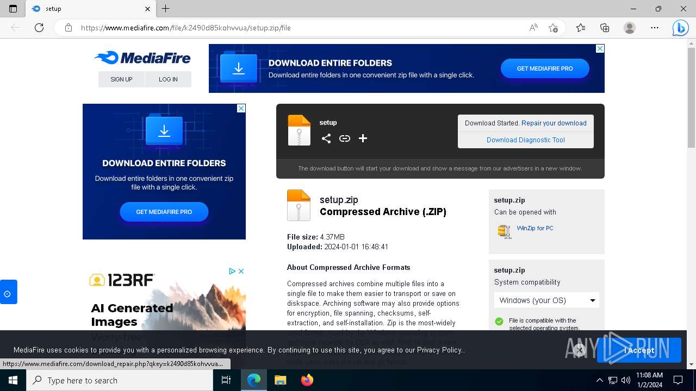Open the Edge profile menu

(x=630, y=28)
